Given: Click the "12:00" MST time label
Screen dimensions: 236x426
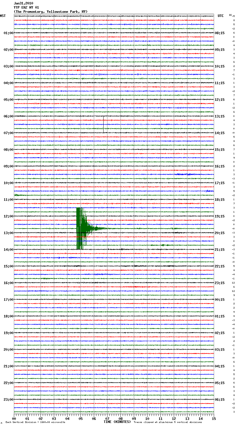Looking at the screenshot, I should 9,216.
